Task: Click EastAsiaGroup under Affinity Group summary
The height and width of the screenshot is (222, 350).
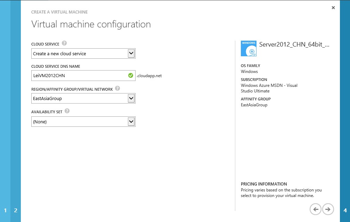Action: coord(254,105)
